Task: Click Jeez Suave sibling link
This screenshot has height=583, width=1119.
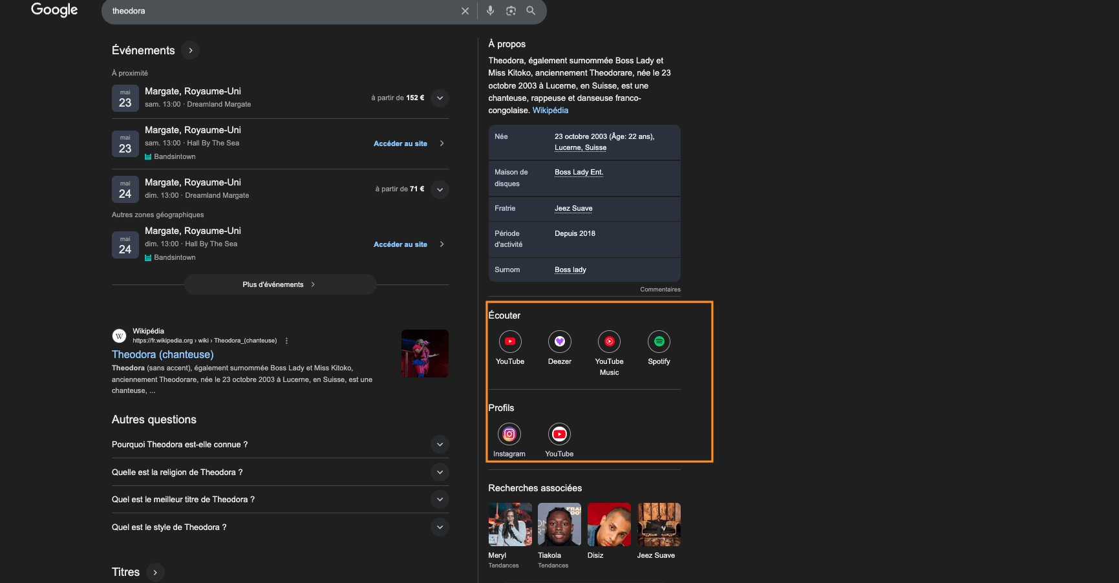Action: (573, 208)
